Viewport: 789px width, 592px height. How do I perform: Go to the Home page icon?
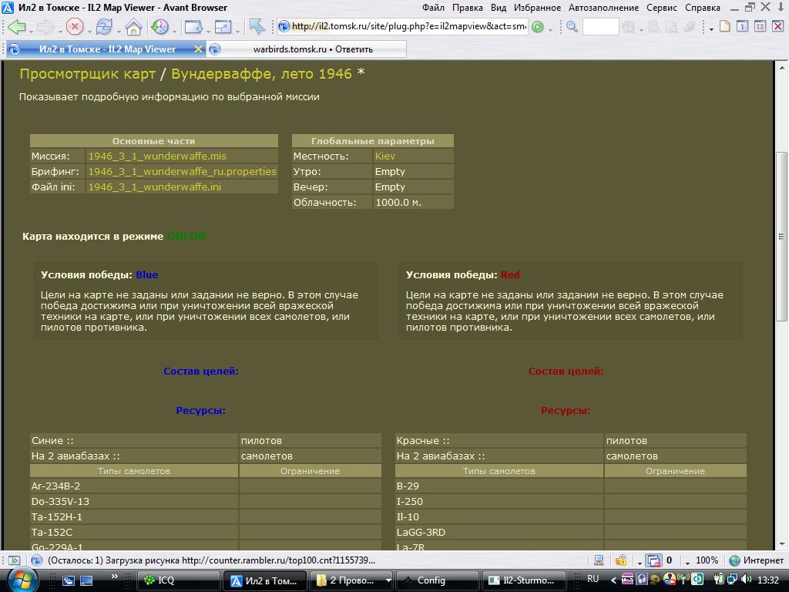pos(133,28)
